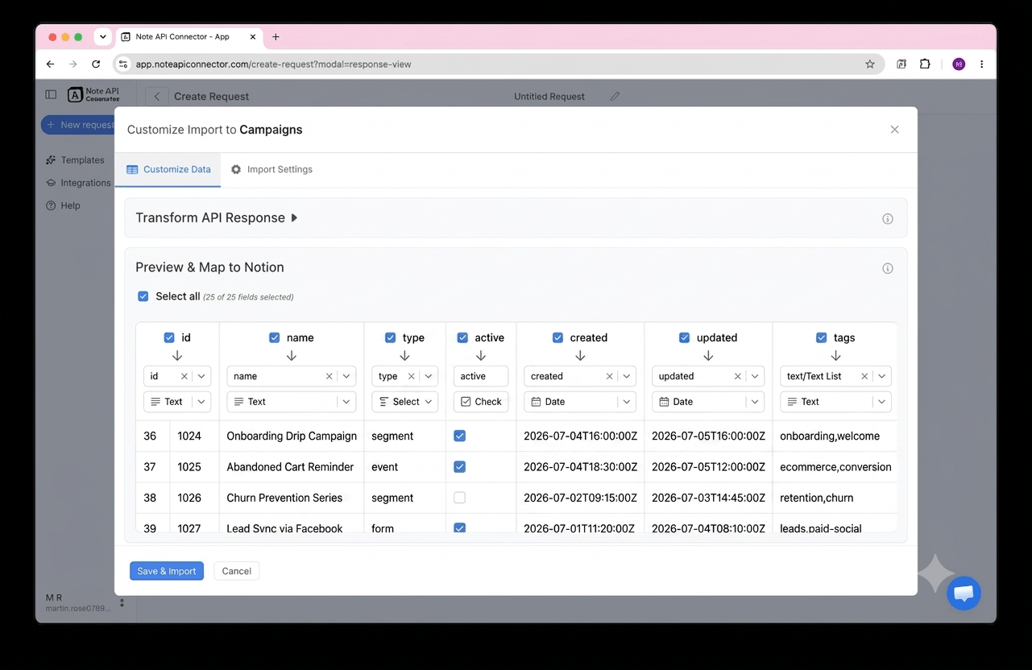Cancel the import customization

tap(236, 571)
